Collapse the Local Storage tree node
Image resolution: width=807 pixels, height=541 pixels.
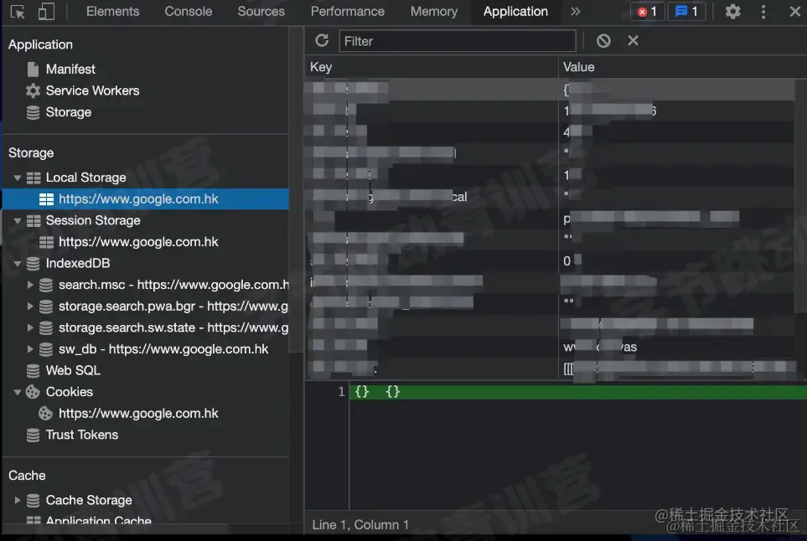18,178
